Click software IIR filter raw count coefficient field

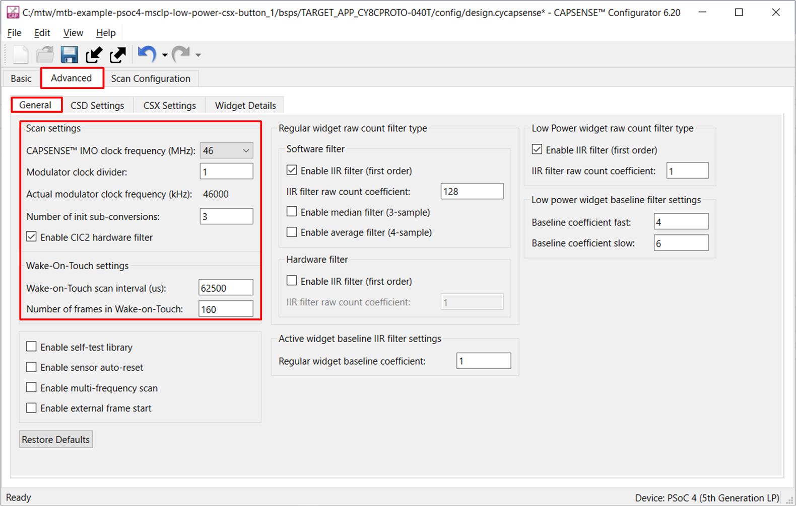[472, 191]
